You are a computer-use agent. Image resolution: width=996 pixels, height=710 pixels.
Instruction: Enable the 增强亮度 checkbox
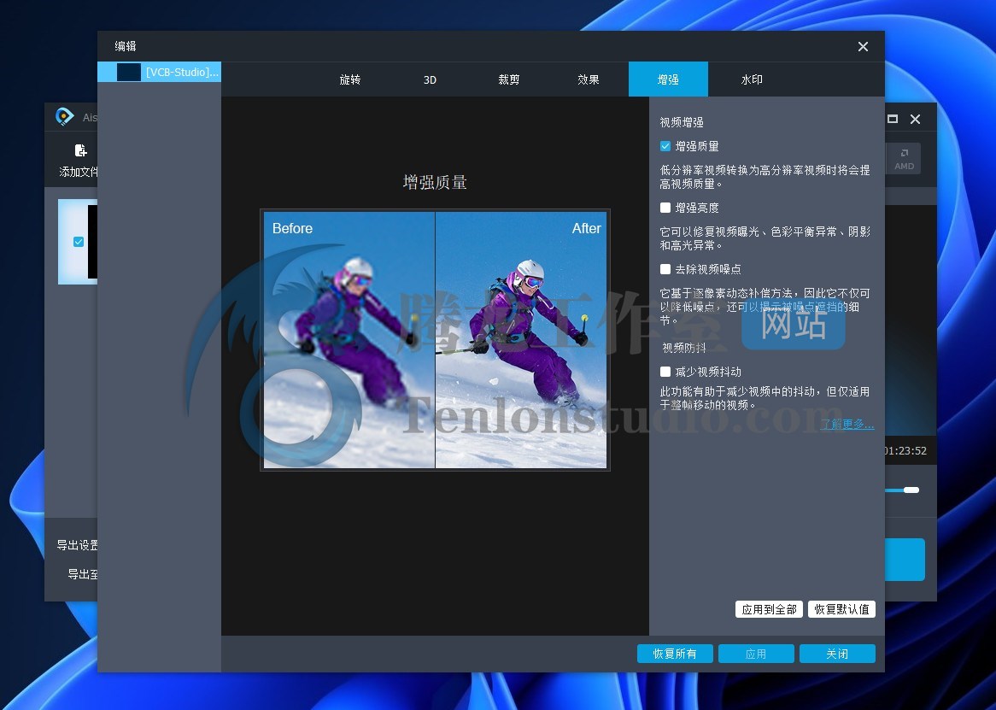pos(665,208)
